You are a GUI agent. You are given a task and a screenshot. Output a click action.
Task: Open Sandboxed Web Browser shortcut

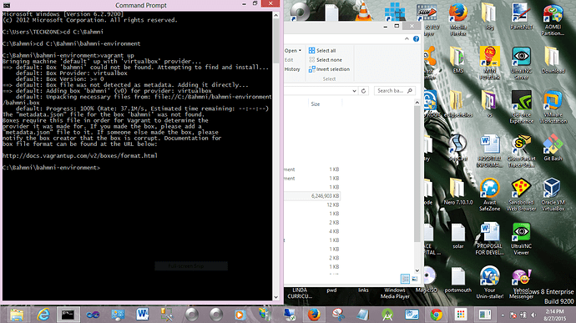pyautogui.click(x=521, y=194)
